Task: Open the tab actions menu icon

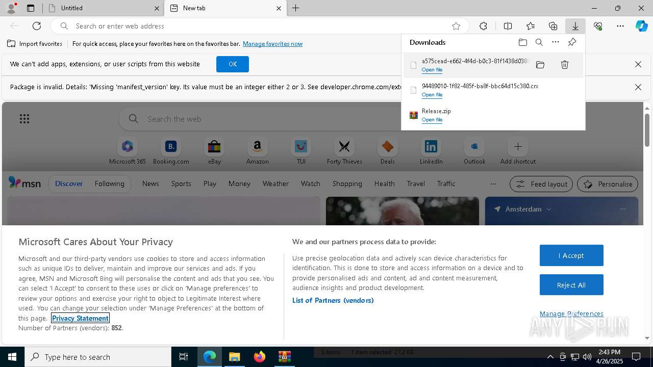Action: [x=31, y=8]
